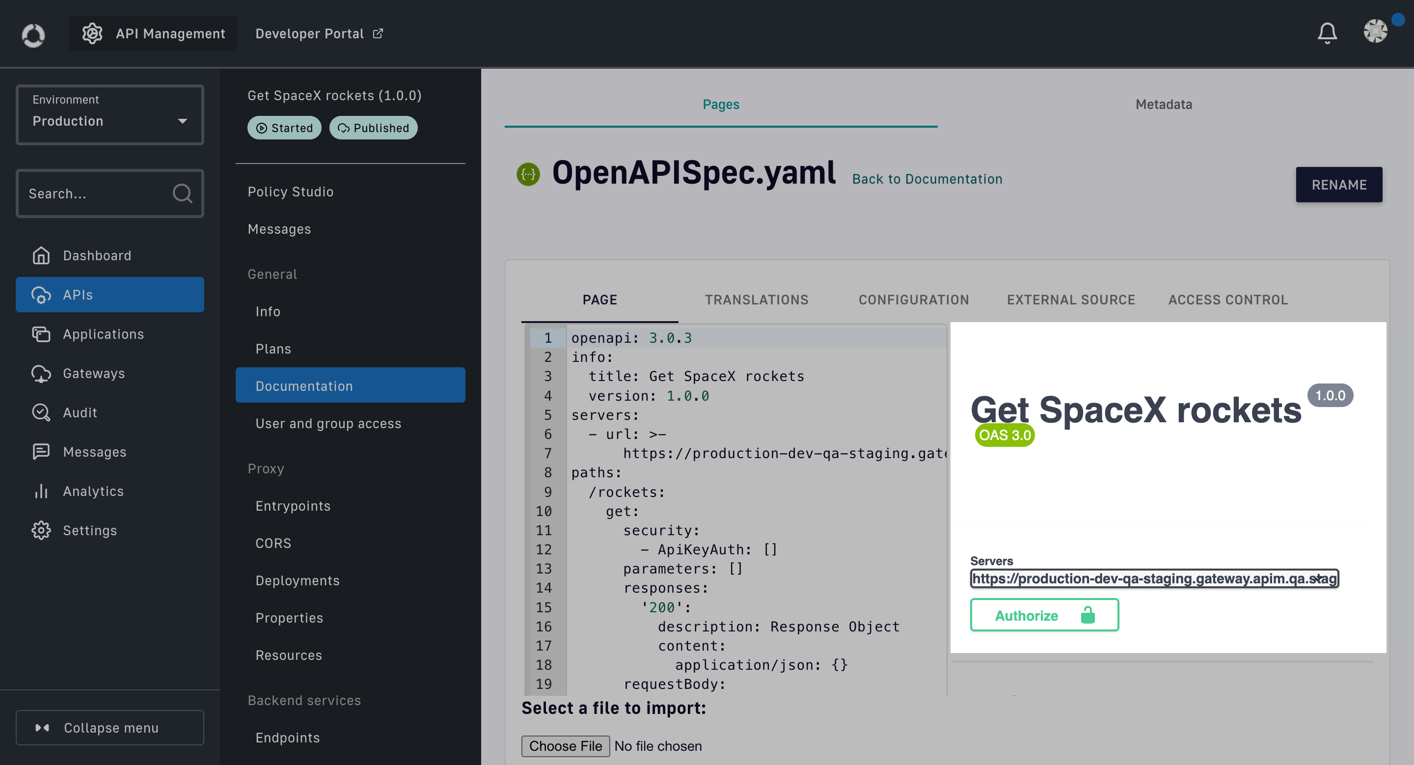Select the ACCESS CONTROL tab
This screenshot has width=1414, height=765.
[1228, 300]
